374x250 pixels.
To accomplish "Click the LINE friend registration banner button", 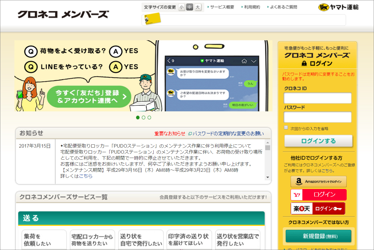I will 89,97.
